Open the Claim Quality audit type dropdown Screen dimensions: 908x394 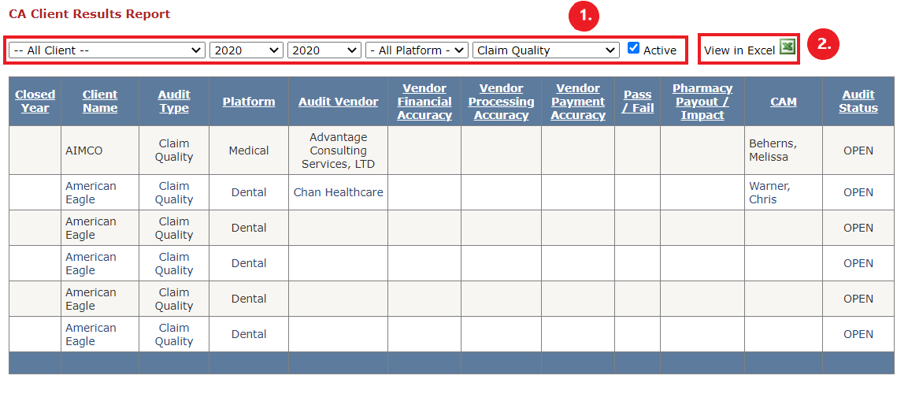click(x=546, y=50)
